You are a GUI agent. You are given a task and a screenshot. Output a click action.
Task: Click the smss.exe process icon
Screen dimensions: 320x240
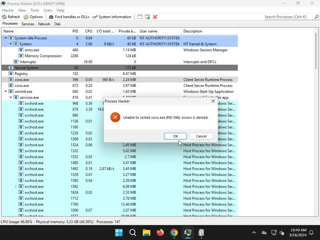pyautogui.click(x=21, y=50)
